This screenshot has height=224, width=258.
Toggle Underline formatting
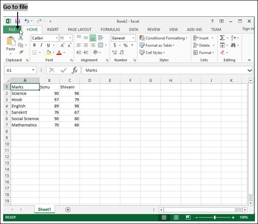pos(48,45)
